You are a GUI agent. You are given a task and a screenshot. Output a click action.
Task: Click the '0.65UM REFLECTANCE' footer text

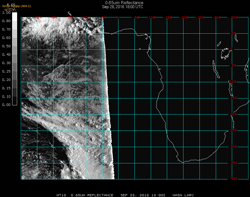[92, 195]
